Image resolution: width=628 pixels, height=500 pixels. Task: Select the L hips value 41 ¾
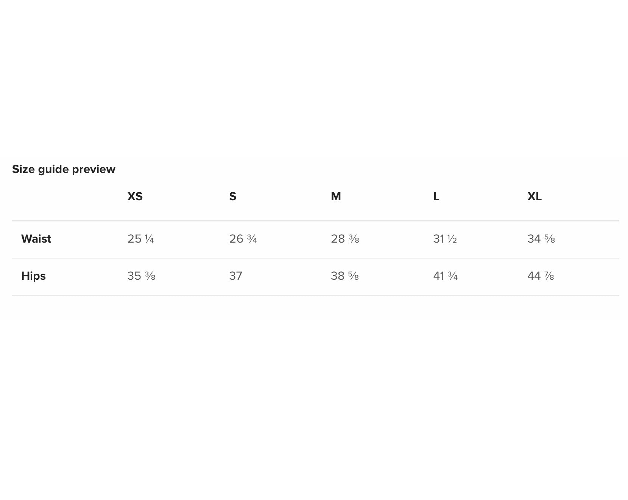click(x=445, y=276)
